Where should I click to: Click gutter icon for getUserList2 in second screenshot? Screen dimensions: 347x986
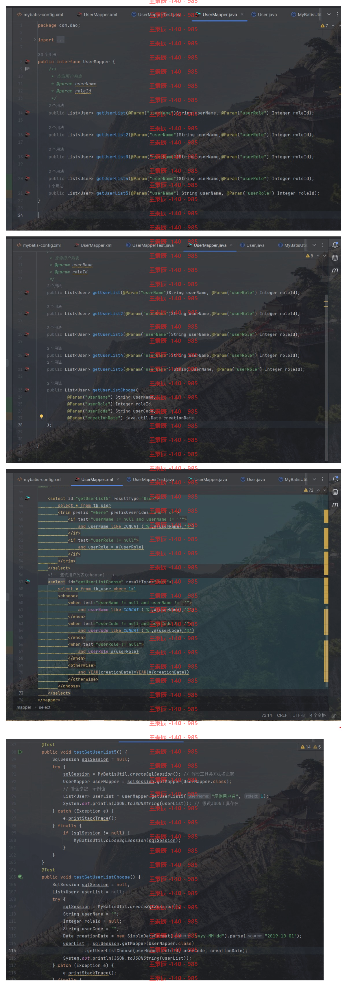(27, 313)
